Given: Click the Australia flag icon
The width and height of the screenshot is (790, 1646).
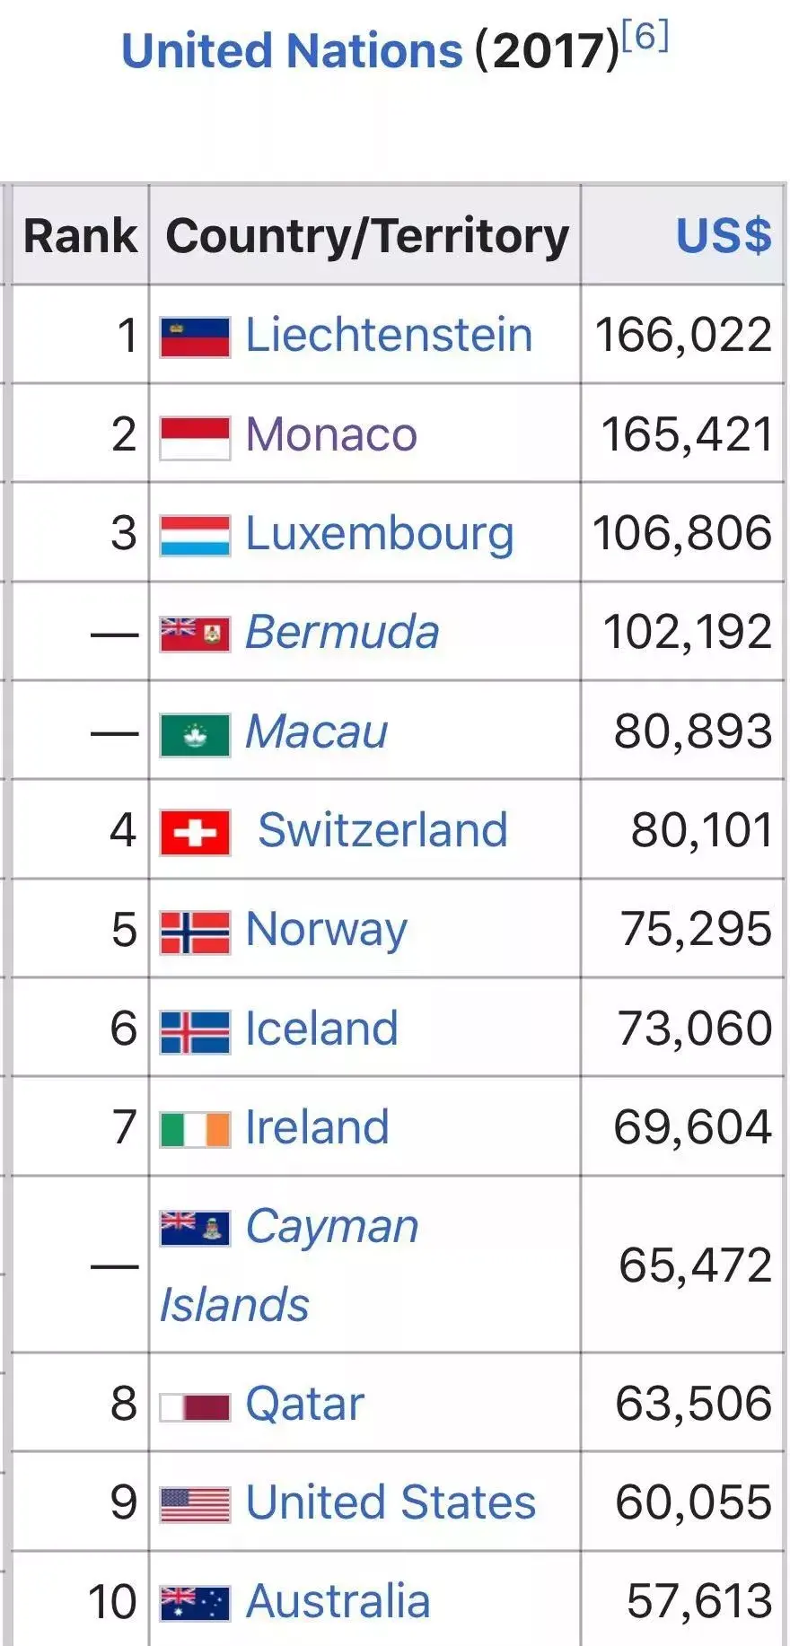Looking at the screenshot, I should coord(195,1604).
